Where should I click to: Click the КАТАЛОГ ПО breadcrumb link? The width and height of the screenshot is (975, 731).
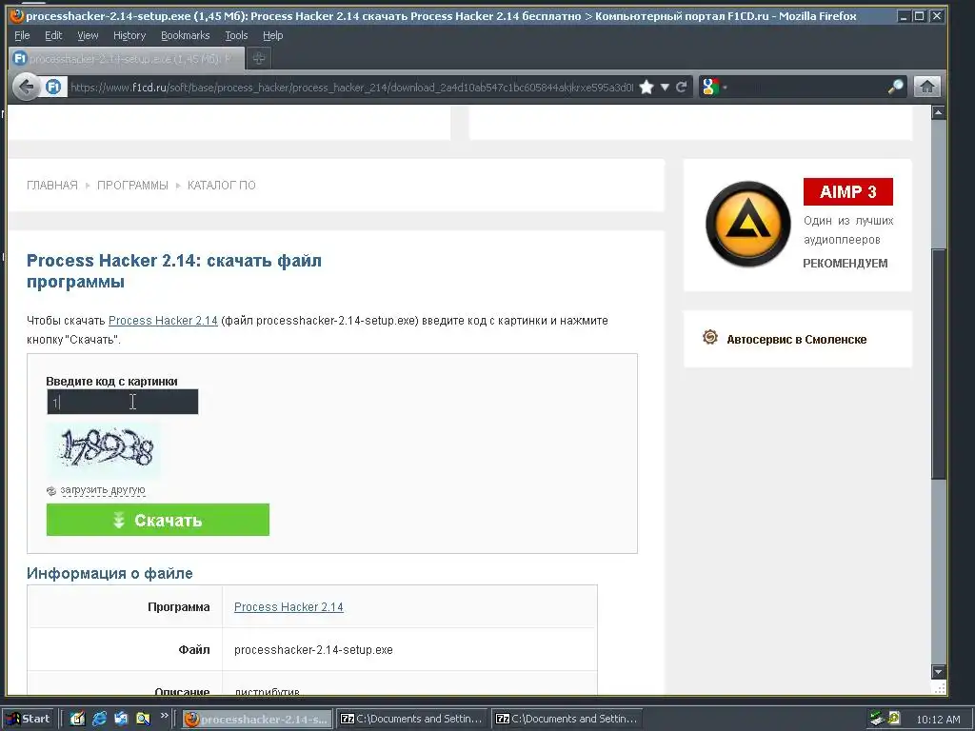tap(221, 186)
